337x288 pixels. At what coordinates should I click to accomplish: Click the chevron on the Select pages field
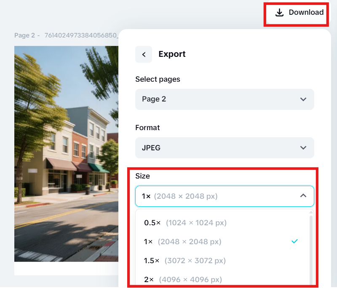(x=302, y=99)
